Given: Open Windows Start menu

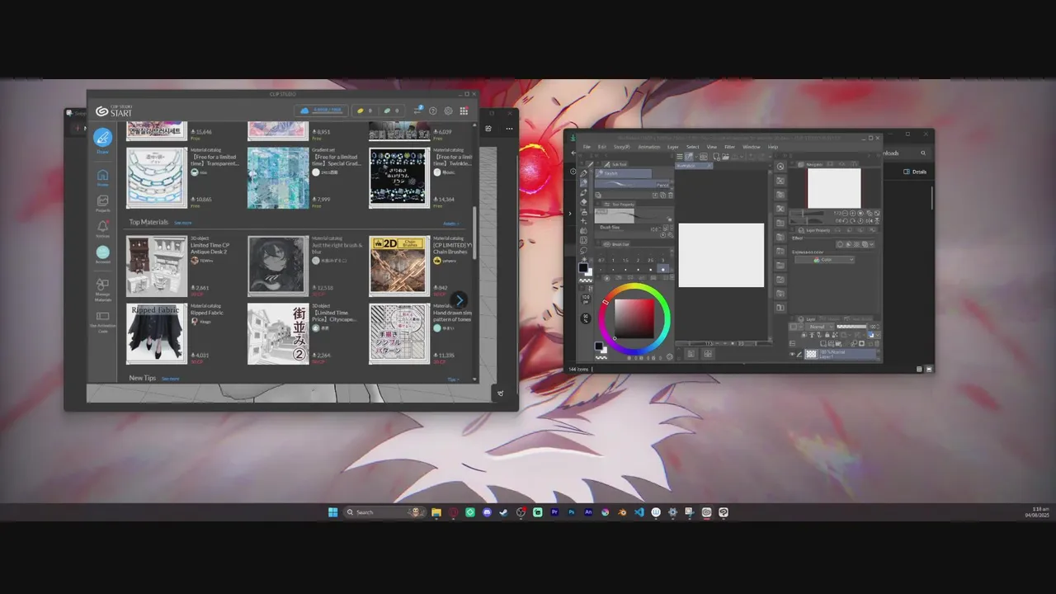Looking at the screenshot, I should [332, 512].
